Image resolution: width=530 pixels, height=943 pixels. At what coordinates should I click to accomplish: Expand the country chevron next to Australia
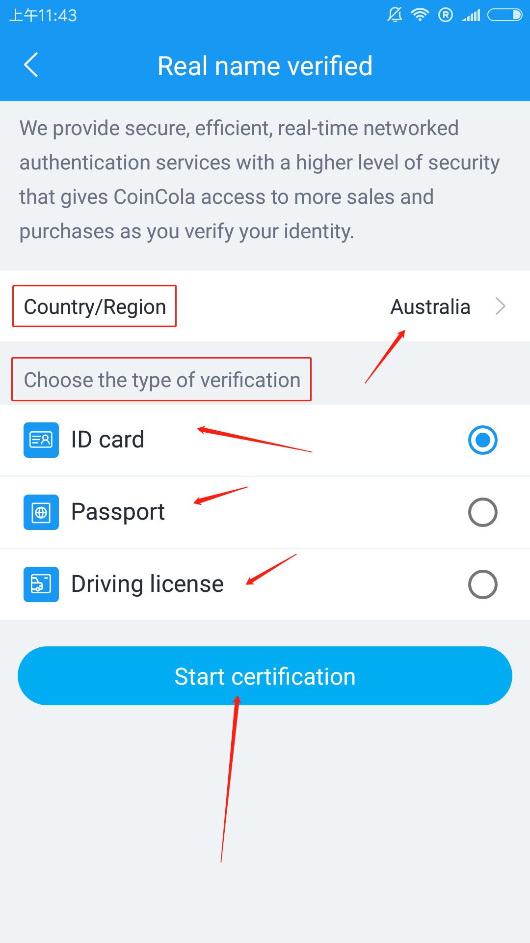(501, 306)
